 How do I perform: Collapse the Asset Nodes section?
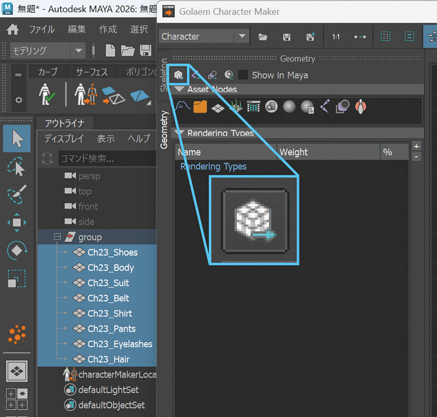179,89
